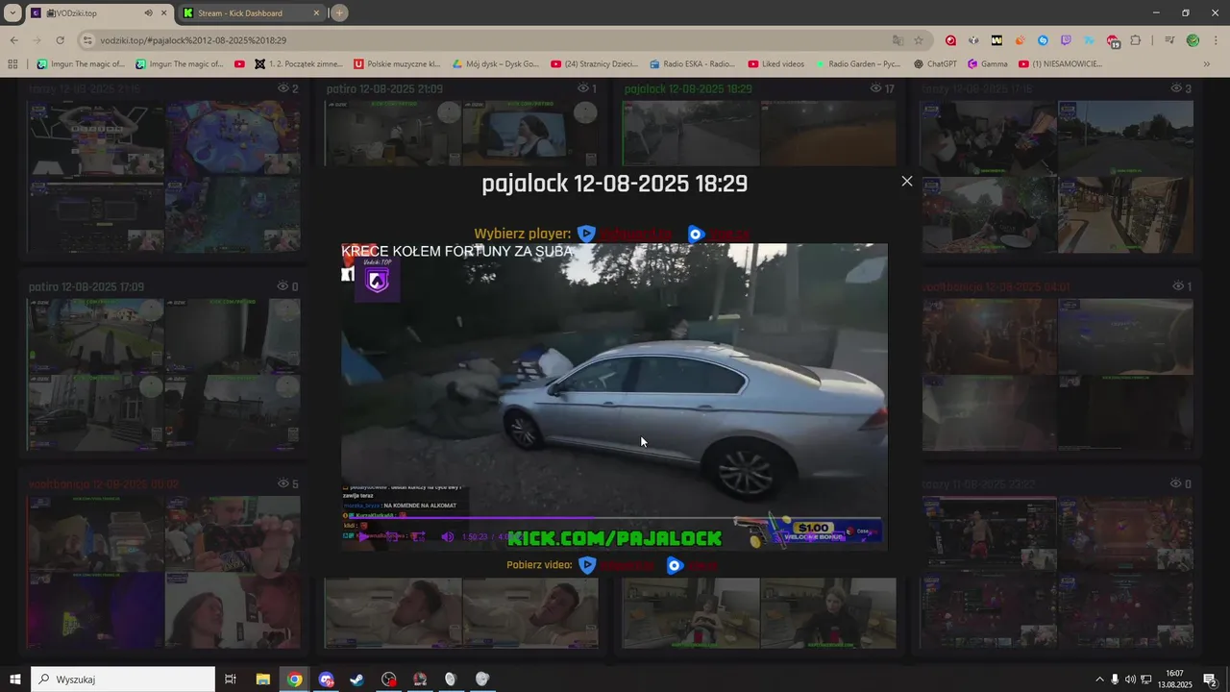Image resolution: width=1230 pixels, height=692 pixels.
Task: Reload the current page
Action: pos(60,40)
